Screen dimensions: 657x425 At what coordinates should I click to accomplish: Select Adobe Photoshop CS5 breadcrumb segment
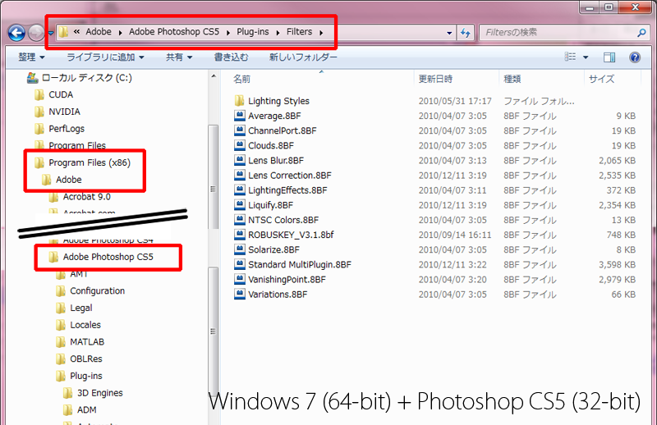click(174, 32)
